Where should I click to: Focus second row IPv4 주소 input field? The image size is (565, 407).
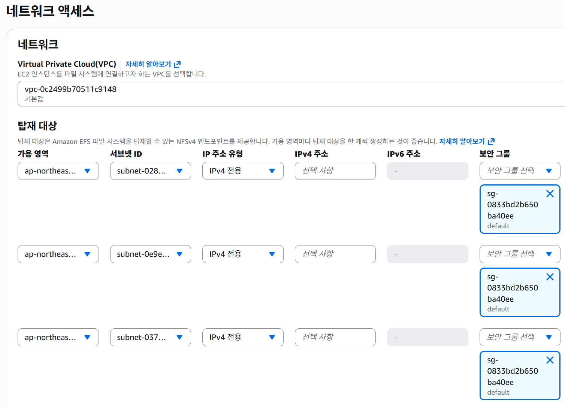click(x=335, y=254)
